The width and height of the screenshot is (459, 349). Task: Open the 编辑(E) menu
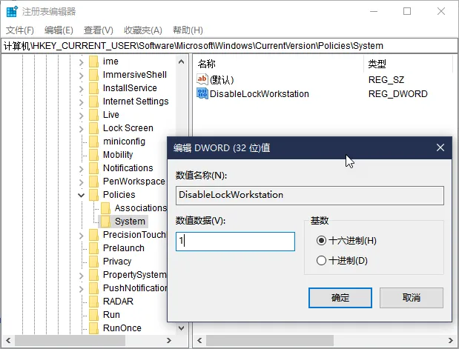click(59, 30)
